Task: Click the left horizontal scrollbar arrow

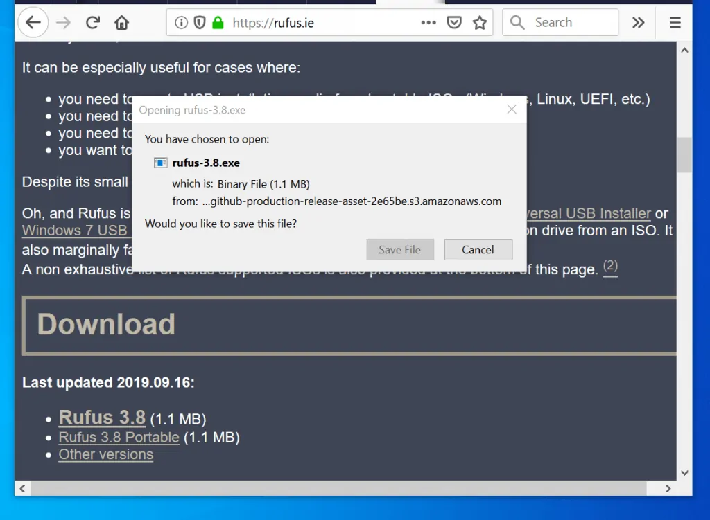Action: [21, 488]
